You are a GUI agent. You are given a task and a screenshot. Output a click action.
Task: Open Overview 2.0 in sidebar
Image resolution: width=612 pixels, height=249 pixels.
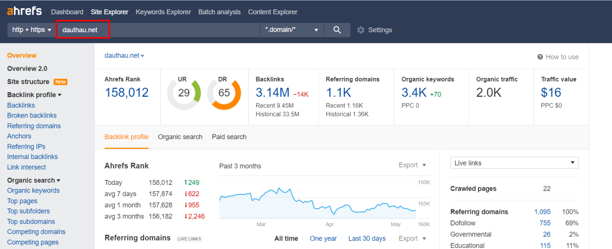[27, 69]
